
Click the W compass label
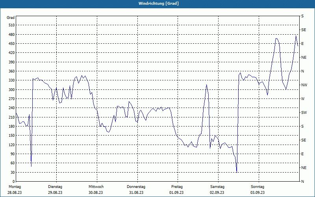point(303,99)
